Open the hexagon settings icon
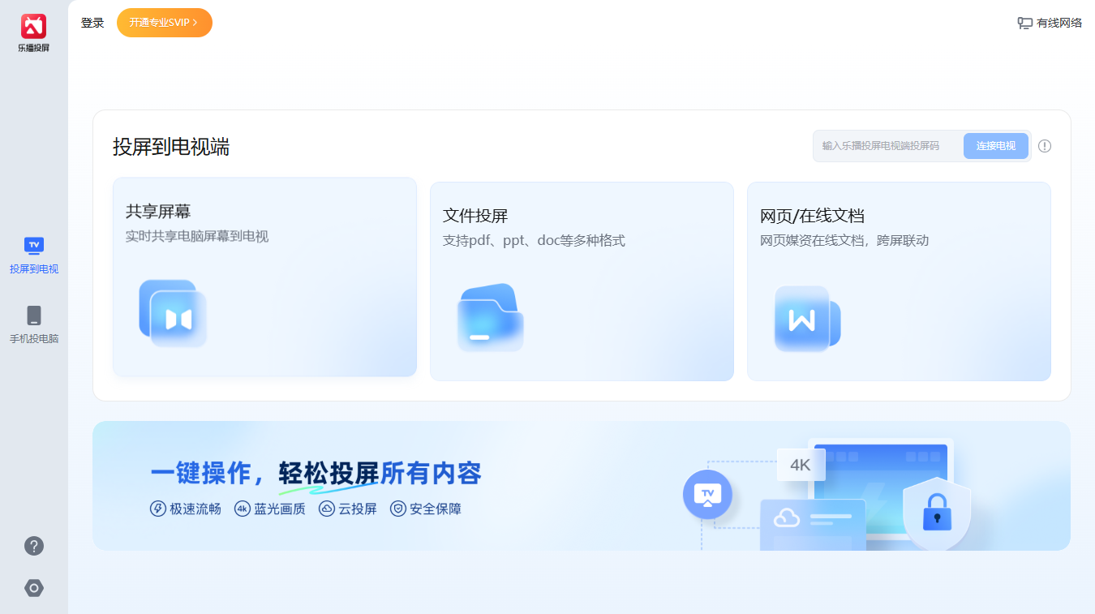This screenshot has height=614, width=1095. 34,588
